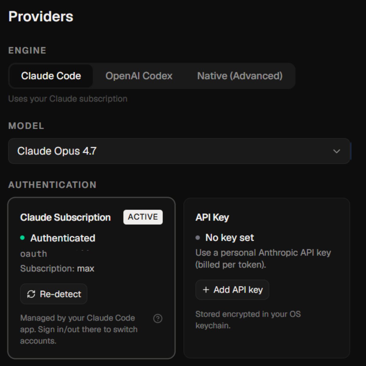Select the Claude Subscription card title

click(x=65, y=217)
